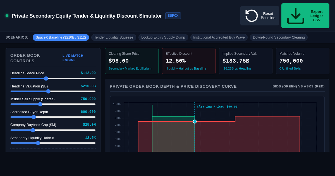Click the Insider Sell Supply slider handle
Screen dimensions: 335x176
tap(40, 104)
